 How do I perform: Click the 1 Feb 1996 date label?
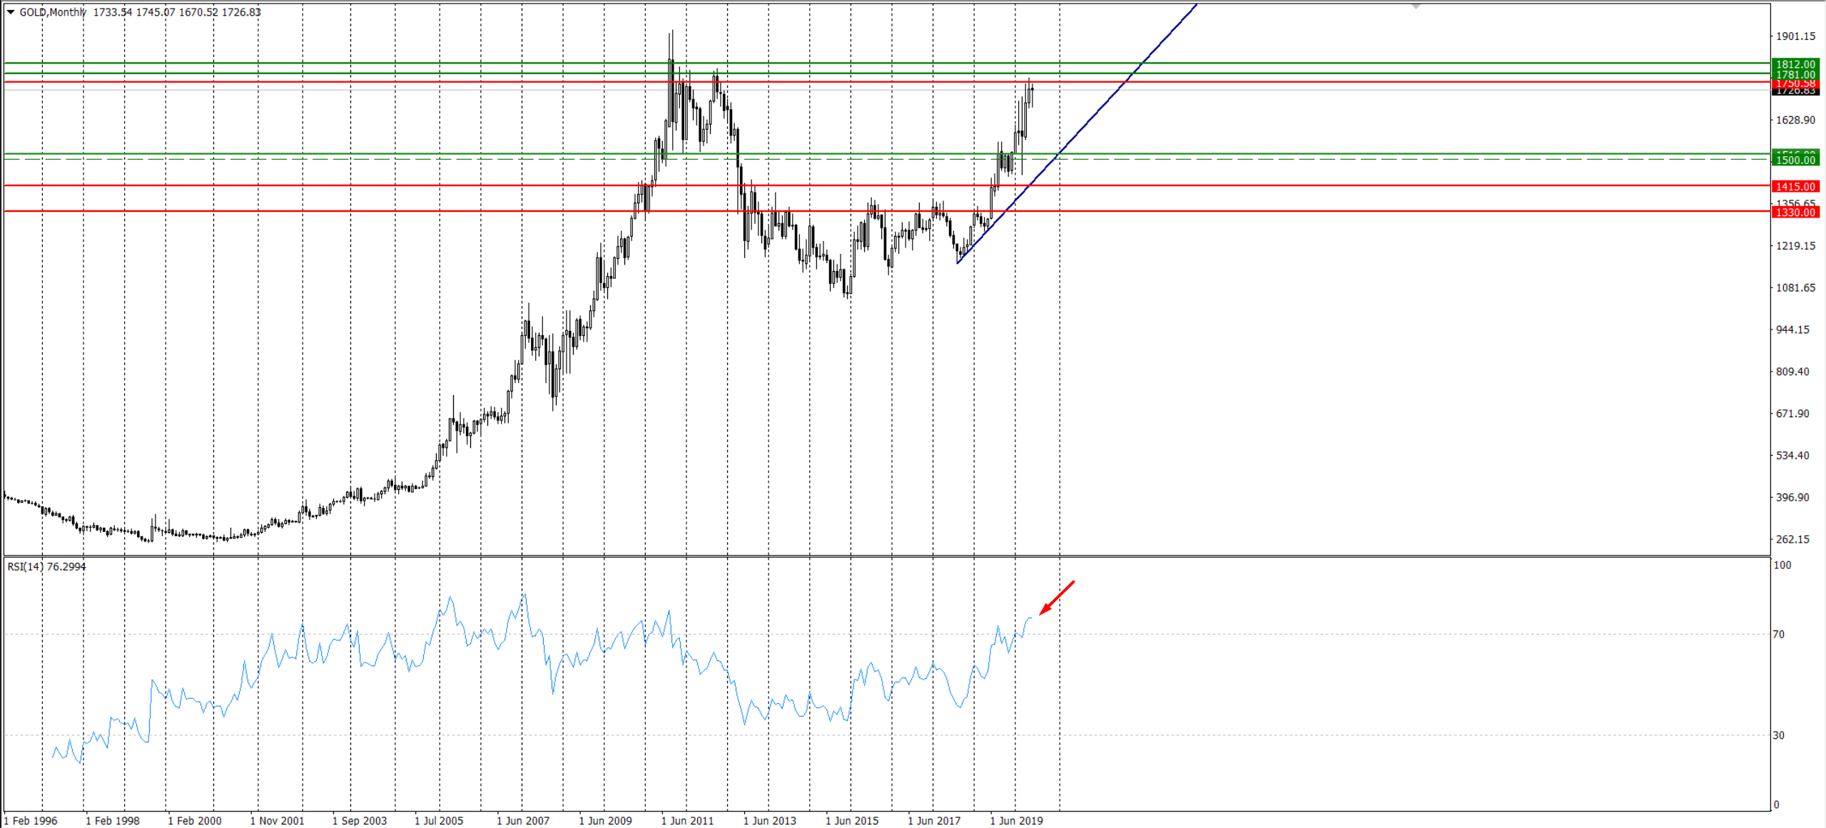pos(31,821)
